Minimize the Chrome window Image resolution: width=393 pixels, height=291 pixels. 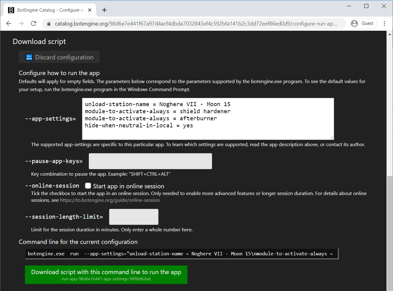(349, 6)
